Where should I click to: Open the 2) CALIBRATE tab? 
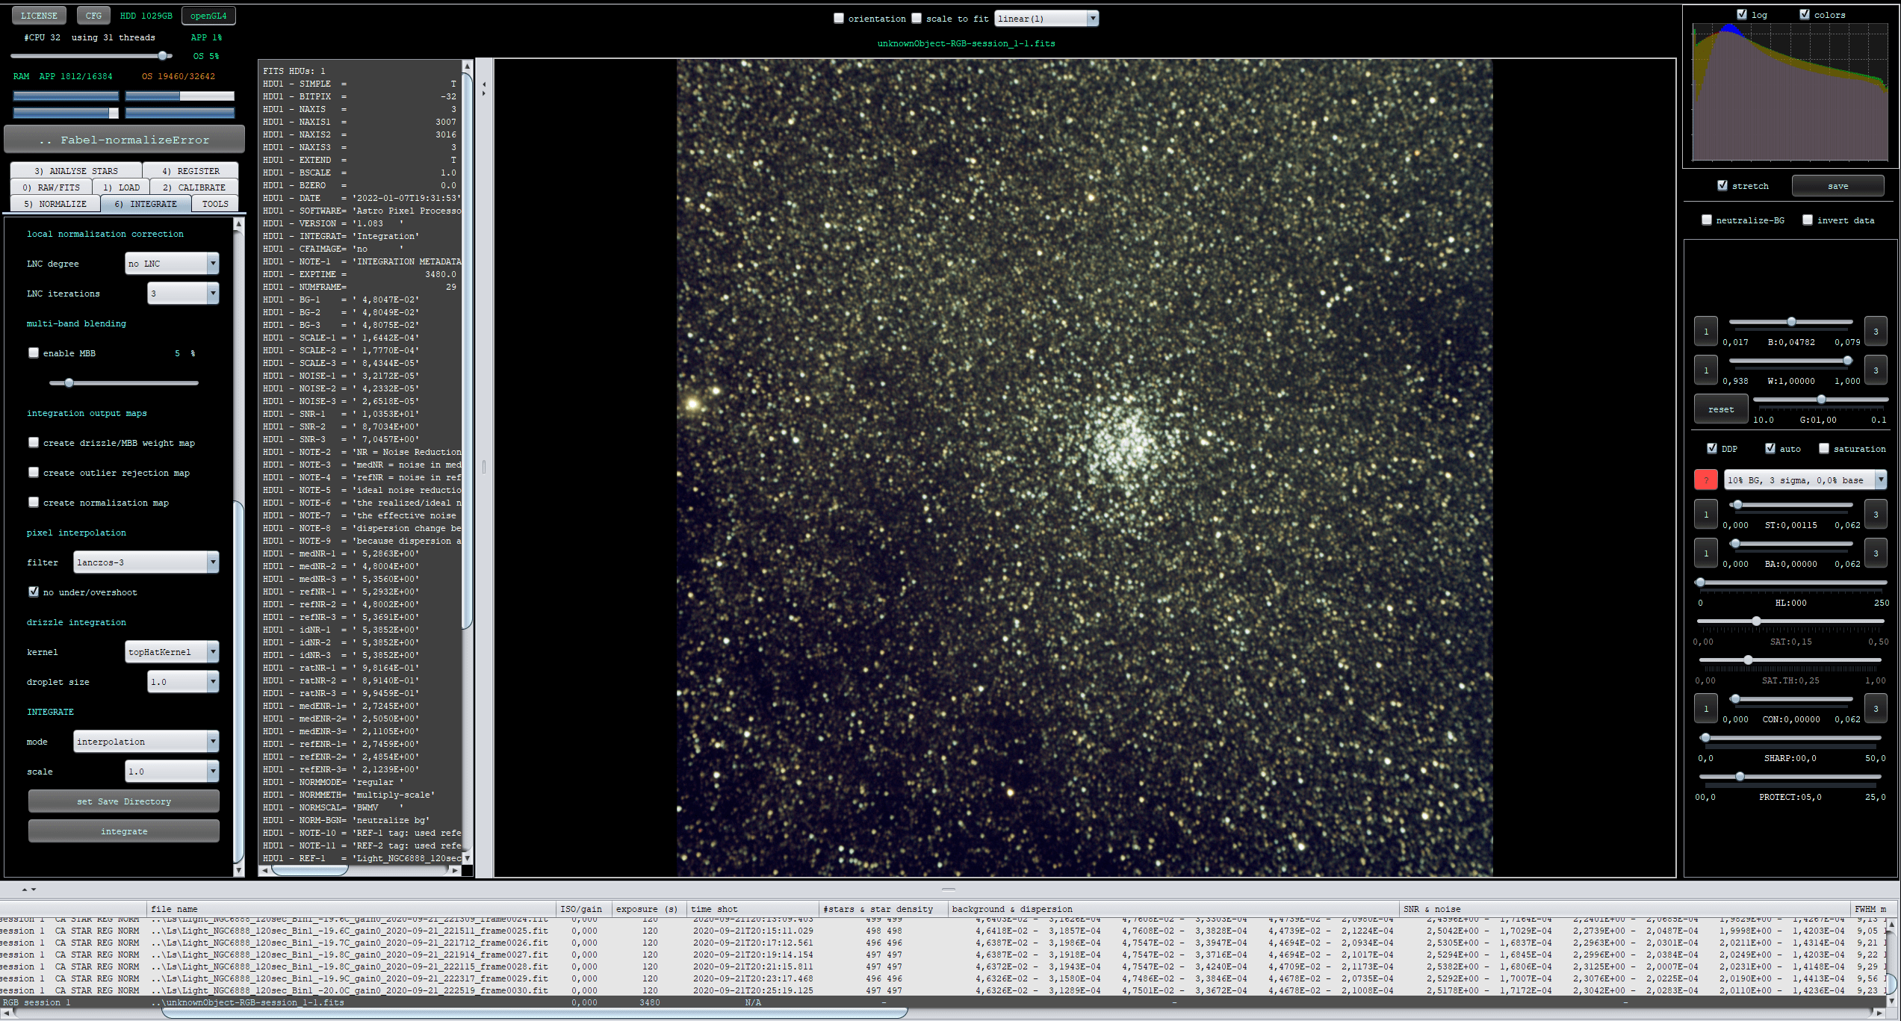(193, 187)
